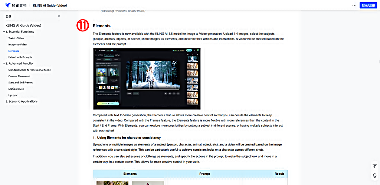Click the back-to-top arrow icon
Screen dimensions: 380x185
pos(375,166)
